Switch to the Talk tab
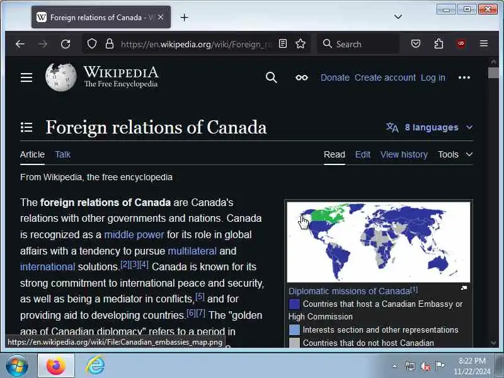Viewport: 504px width, 378px height. 62,154
